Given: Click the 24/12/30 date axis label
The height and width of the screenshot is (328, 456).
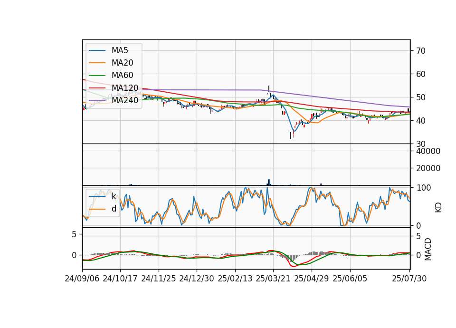Looking at the screenshot, I should coord(197,279).
